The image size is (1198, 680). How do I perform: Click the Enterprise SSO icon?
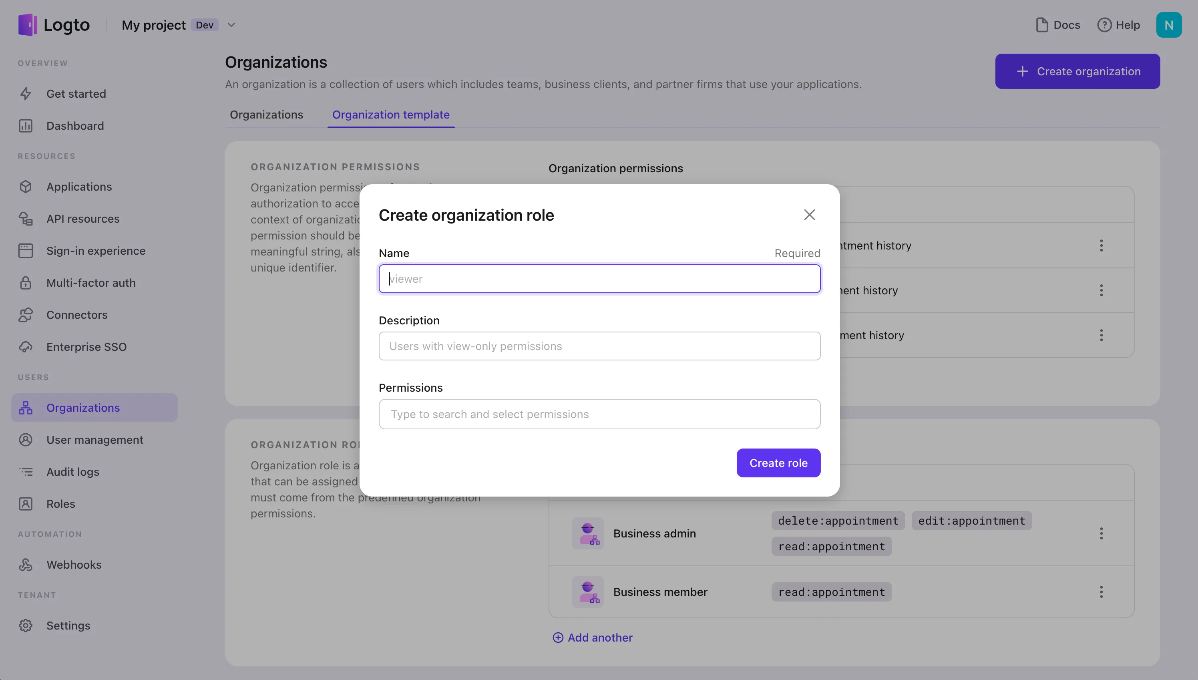26,346
